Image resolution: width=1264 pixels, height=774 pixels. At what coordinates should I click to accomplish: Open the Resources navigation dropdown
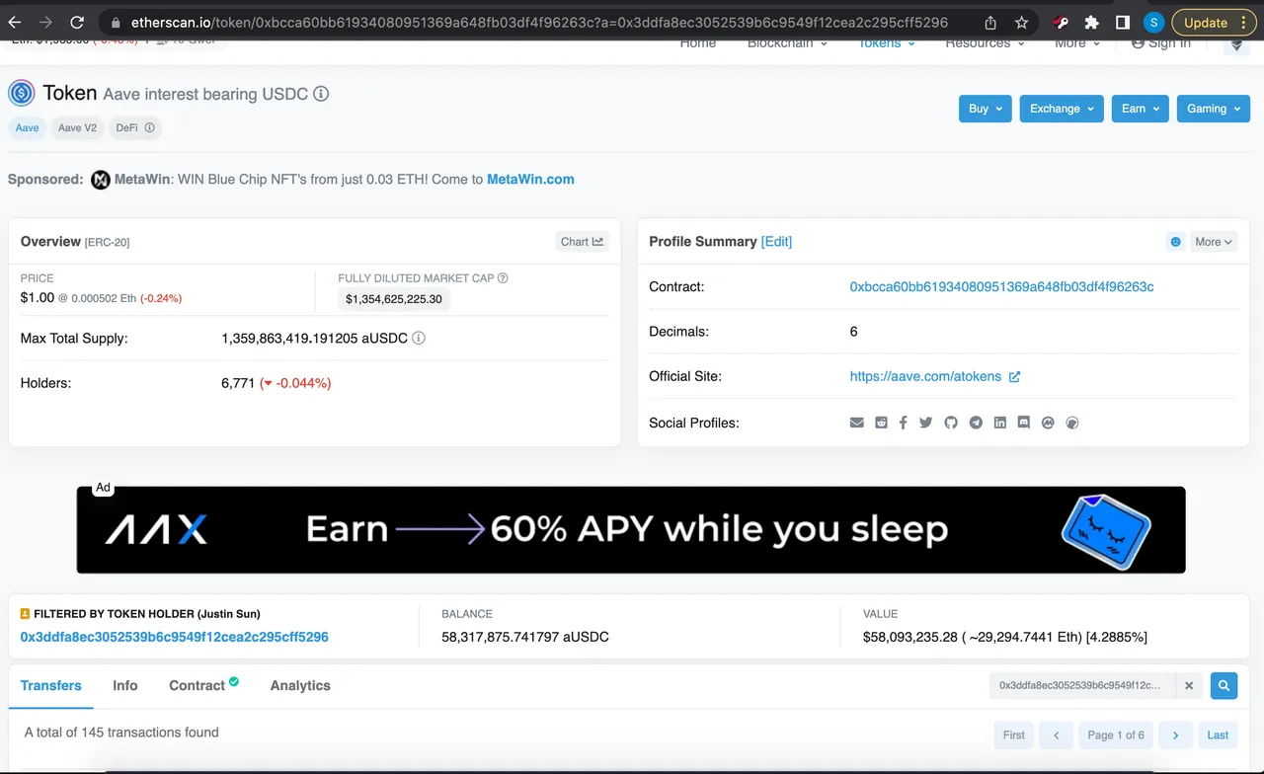coord(985,43)
